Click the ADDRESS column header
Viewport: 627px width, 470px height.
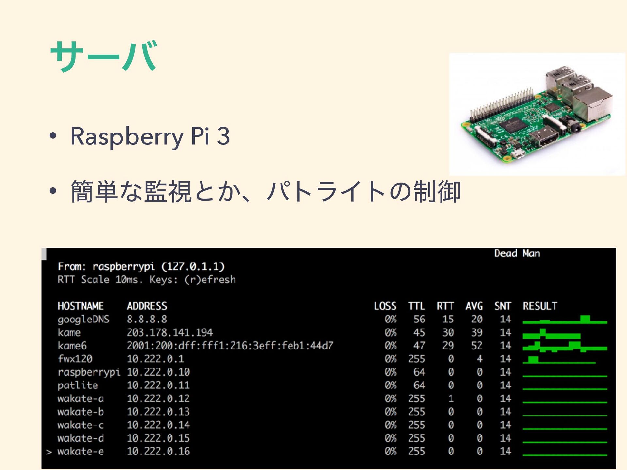coord(147,306)
